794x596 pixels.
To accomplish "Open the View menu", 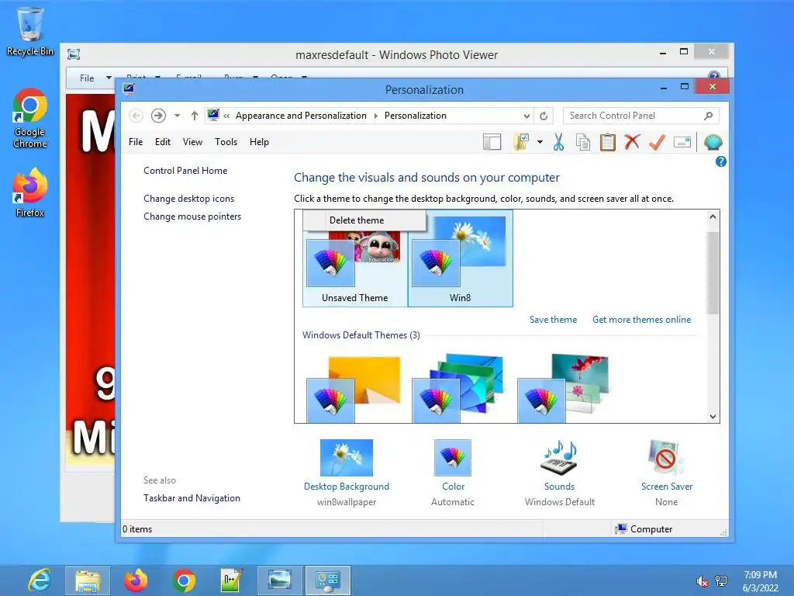I will pyautogui.click(x=192, y=142).
